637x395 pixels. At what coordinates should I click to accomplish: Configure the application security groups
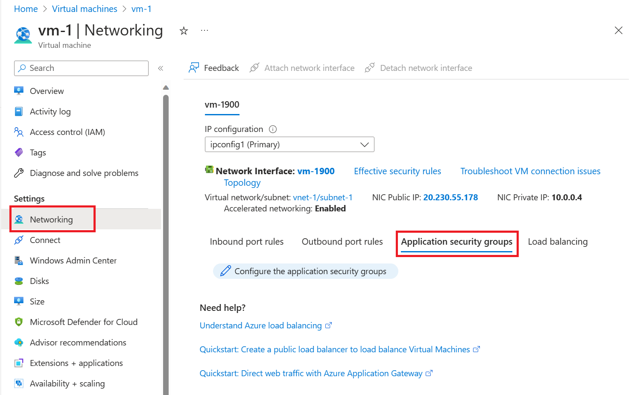tap(306, 271)
